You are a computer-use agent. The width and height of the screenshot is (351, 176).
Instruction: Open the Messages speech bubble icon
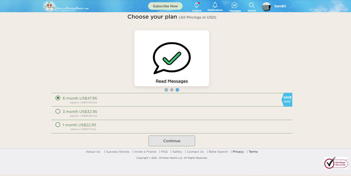pos(234,6)
